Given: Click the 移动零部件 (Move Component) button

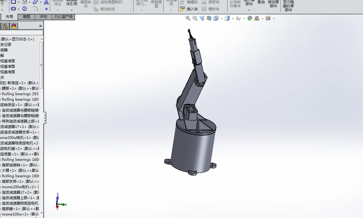Looking at the screenshot, I should click(273, 4).
